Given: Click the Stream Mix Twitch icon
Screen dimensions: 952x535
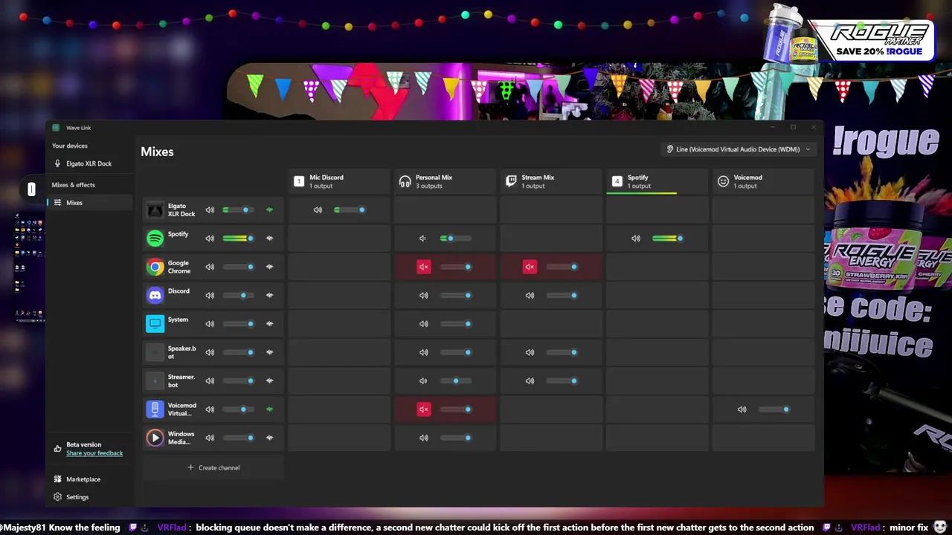Looking at the screenshot, I should pyautogui.click(x=511, y=181).
